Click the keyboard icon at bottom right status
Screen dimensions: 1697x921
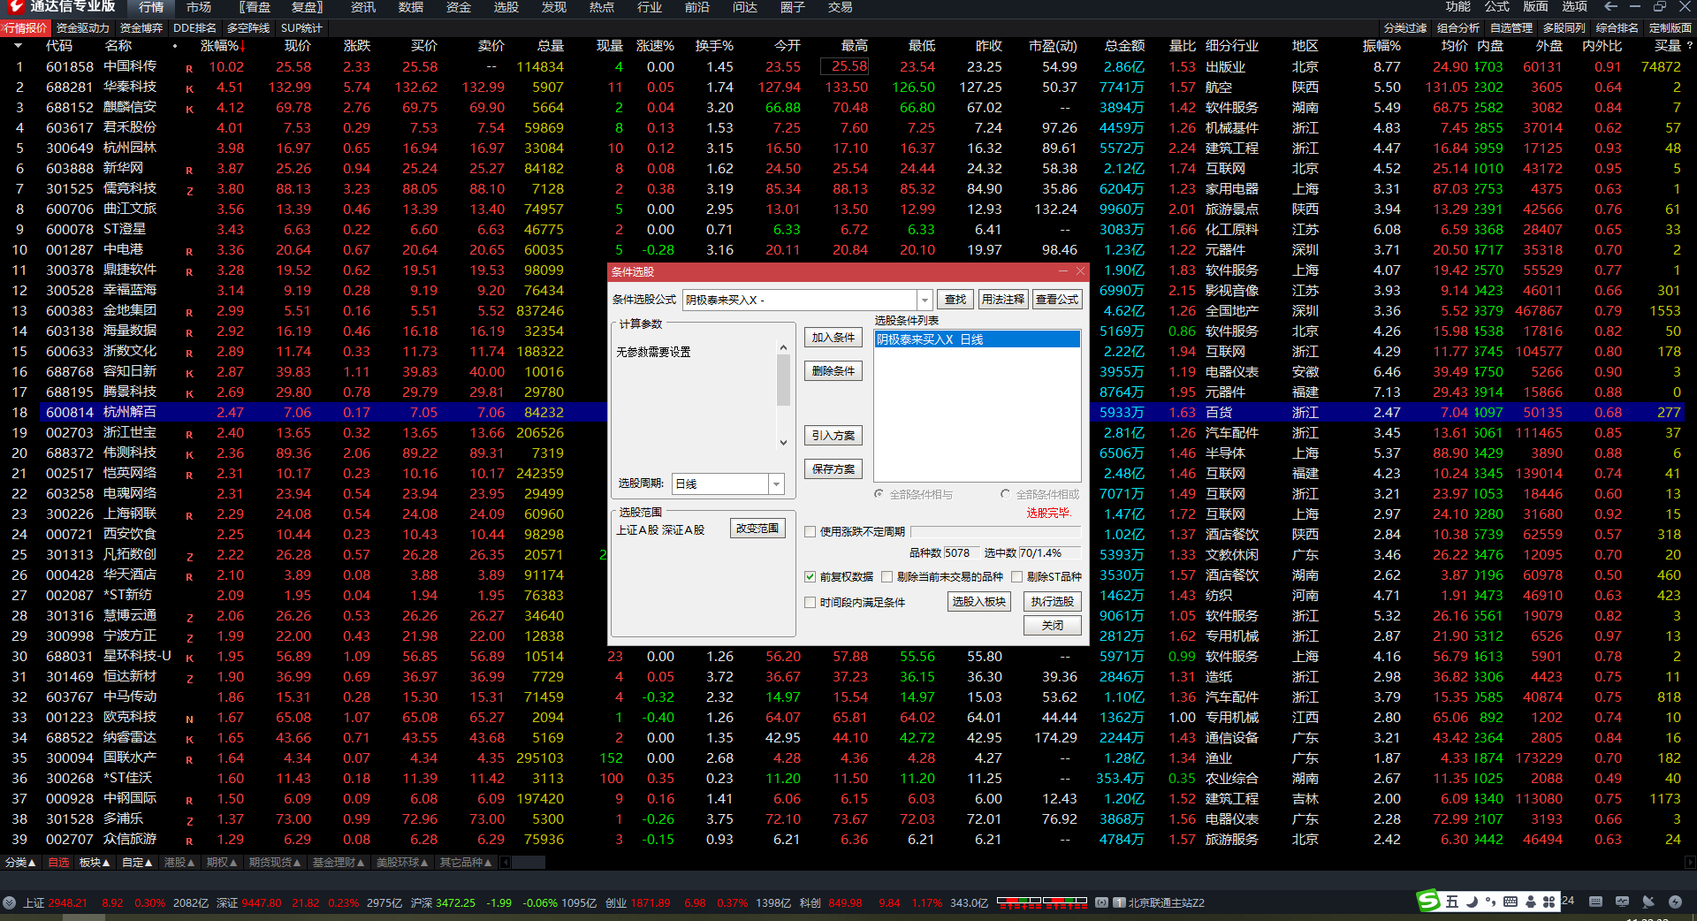pos(1595,902)
